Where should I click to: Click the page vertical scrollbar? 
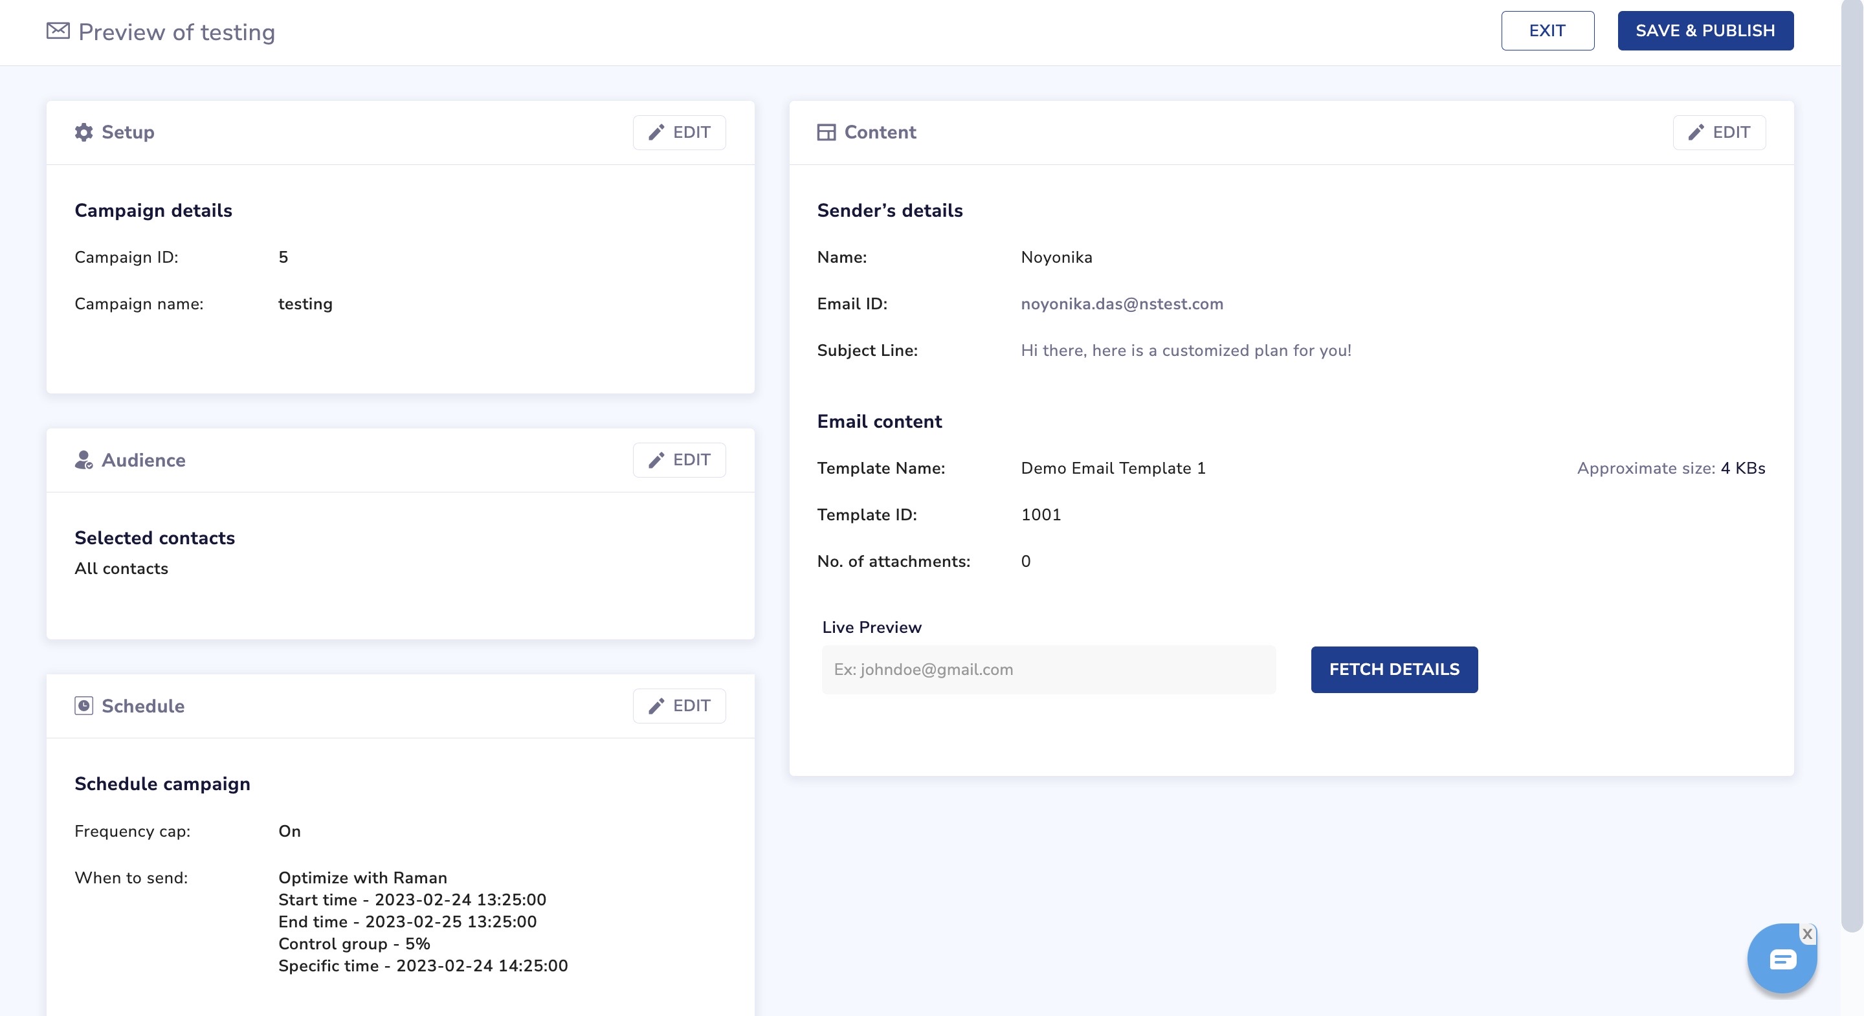pyautogui.click(x=1852, y=463)
